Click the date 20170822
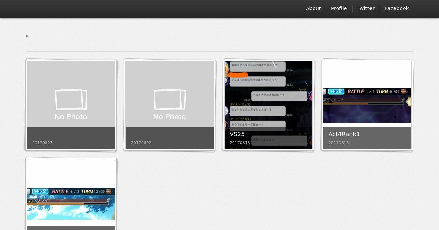This screenshot has height=230, width=439. [141, 143]
